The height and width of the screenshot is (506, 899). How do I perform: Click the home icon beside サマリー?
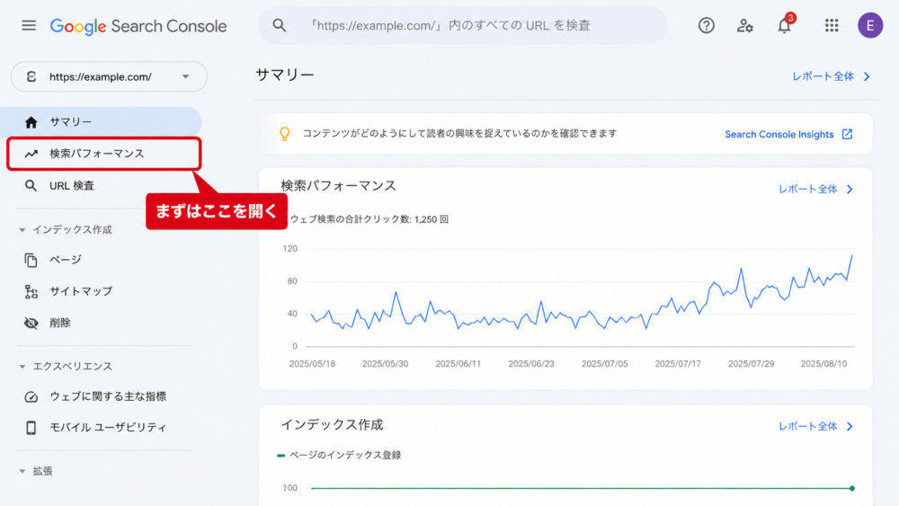click(x=31, y=122)
